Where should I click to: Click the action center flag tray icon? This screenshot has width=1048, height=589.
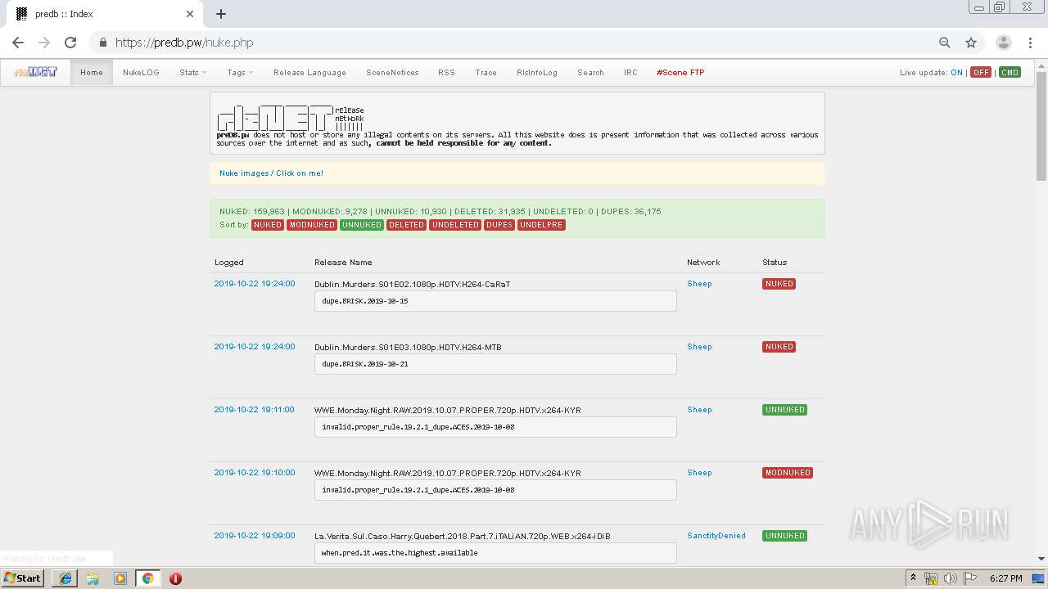[970, 578]
